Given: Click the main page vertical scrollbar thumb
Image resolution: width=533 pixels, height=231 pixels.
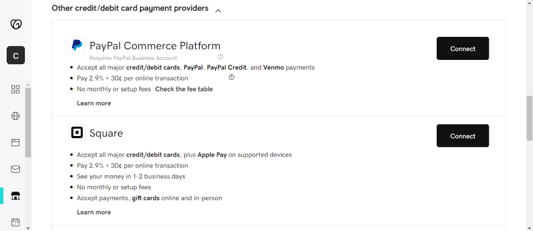Looking at the screenshot, I should pos(529,118).
